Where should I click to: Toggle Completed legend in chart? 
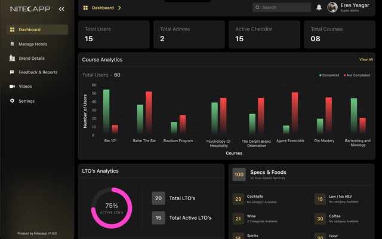click(x=329, y=75)
